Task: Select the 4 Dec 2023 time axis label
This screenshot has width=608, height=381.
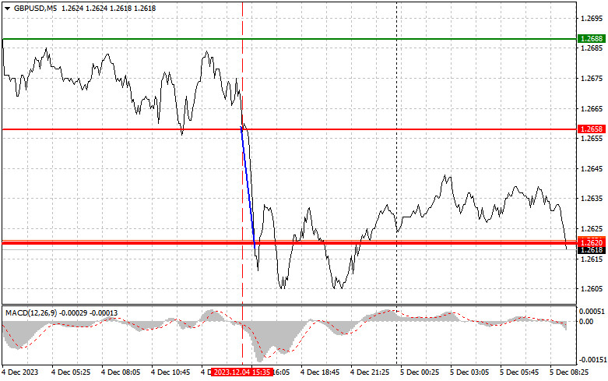Action: point(20,372)
